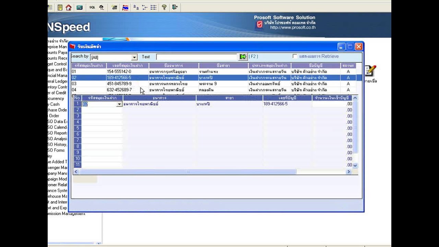
Task: Click the tiled list layout toolbar icon
Action: pyautogui.click(x=153, y=7)
